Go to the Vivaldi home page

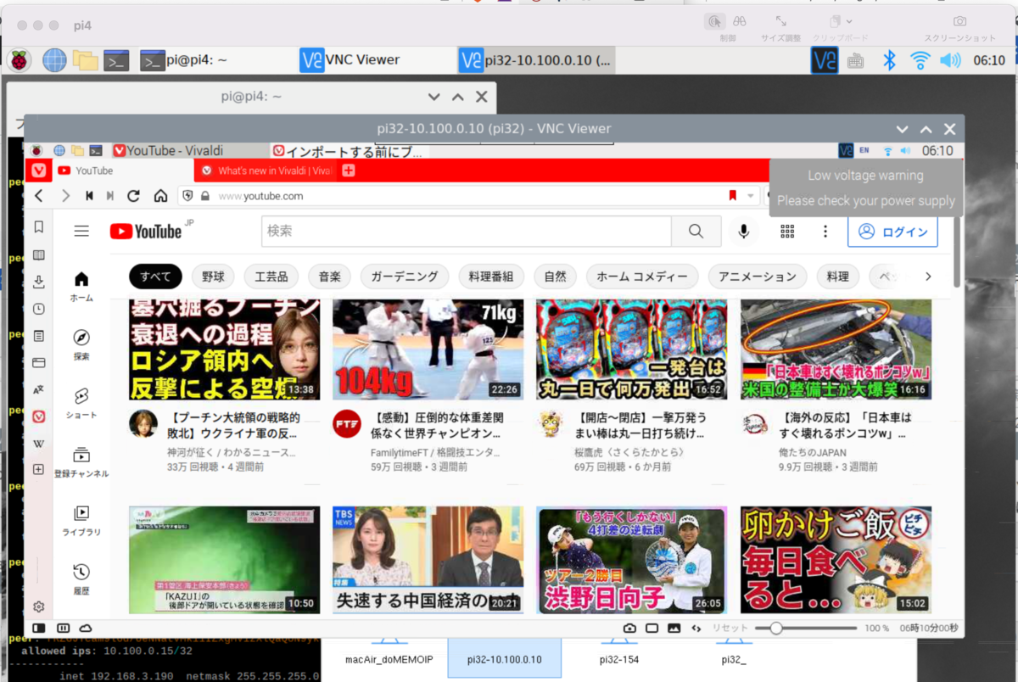coord(160,196)
